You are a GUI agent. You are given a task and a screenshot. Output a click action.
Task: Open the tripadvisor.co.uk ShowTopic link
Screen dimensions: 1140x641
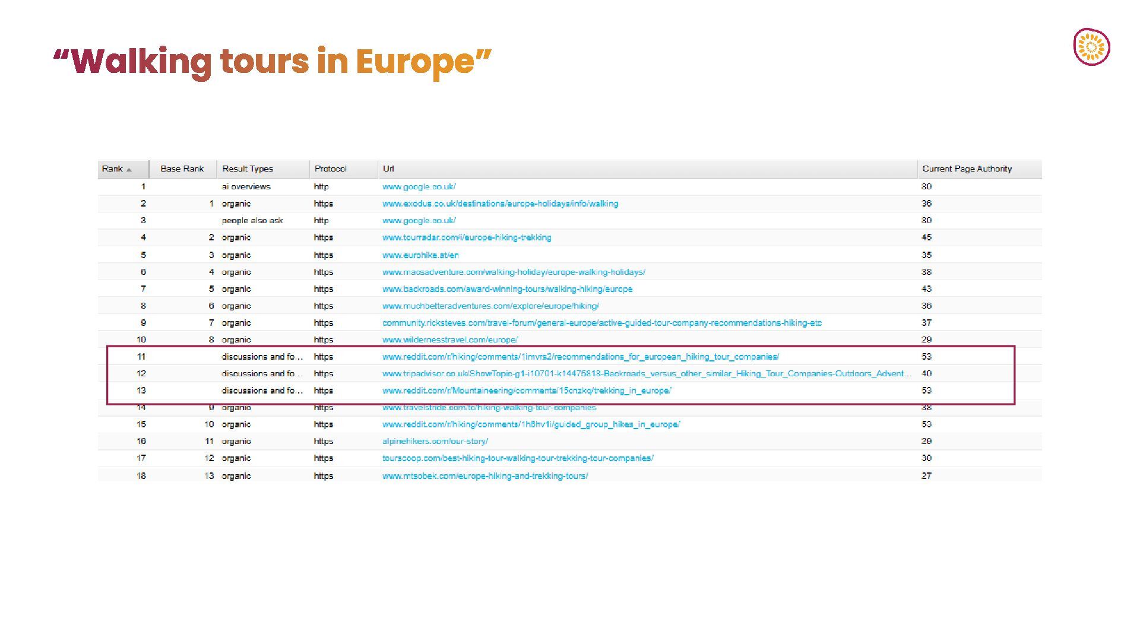(647, 374)
